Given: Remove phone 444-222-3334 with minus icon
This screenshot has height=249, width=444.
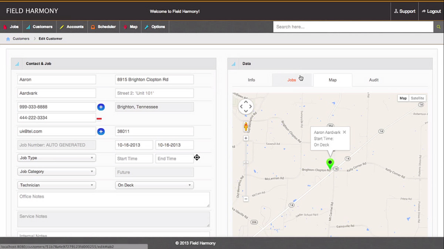Looking at the screenshot, I should point(99,118).
